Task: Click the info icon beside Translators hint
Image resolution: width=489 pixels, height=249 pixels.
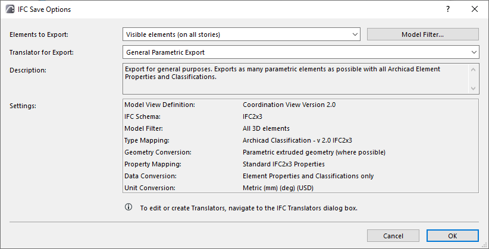Action: (x=128, y=207)
